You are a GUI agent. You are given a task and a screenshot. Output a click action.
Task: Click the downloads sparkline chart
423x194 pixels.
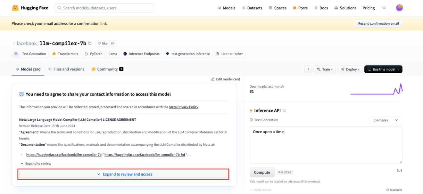pyautogui.click(x=377, y=89)
